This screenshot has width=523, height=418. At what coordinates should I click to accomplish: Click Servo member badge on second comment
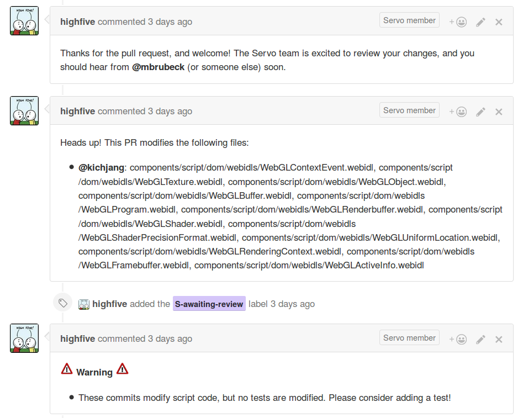[x=409, y=110]
